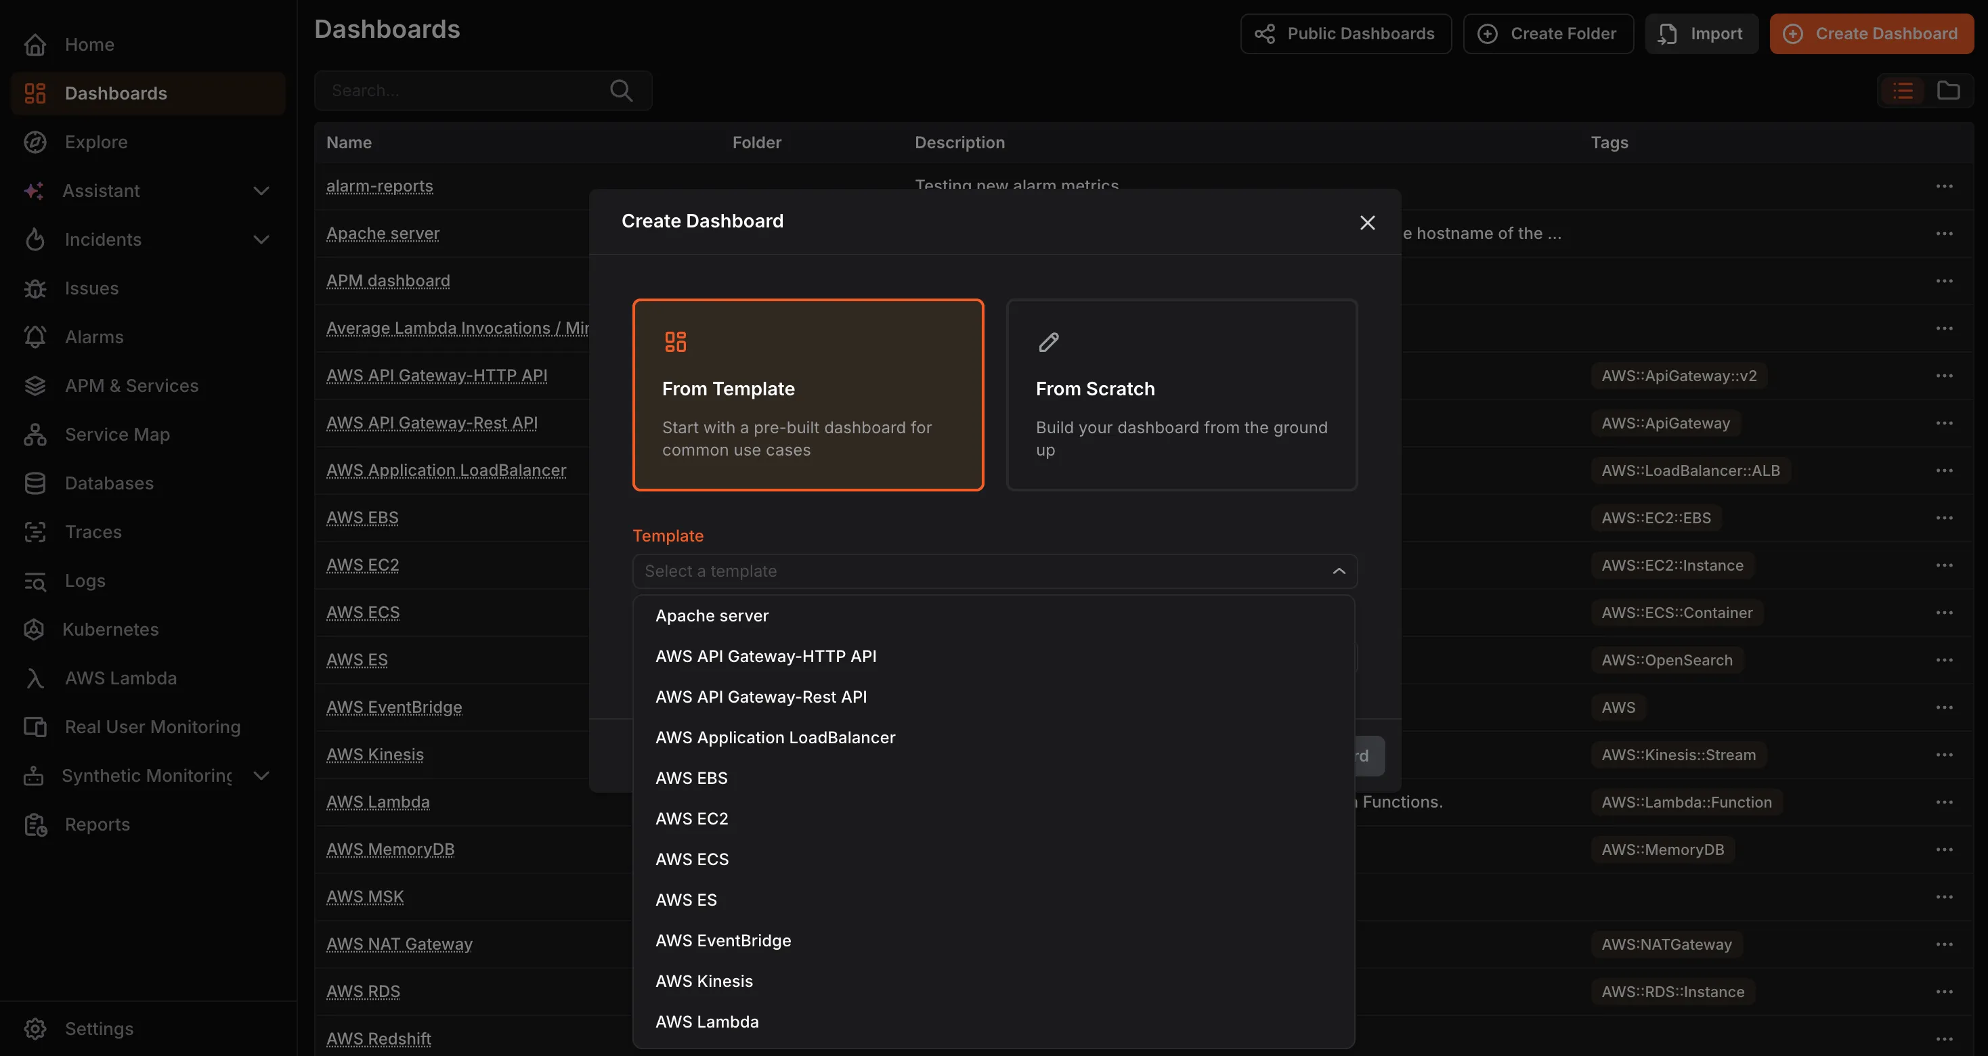Focus the dashboards Search field
This screenshot has width=1988, height=1056.
[x=483, y=91]
